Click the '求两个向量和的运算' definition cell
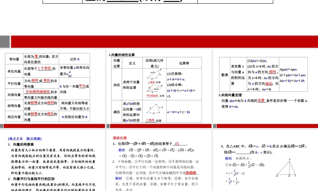This screenshot has height=191, width=318. [132, 84]
